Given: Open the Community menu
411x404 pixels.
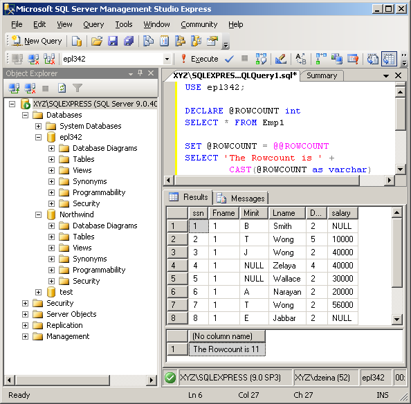Looking at the screenshot, I should (199, 24).
